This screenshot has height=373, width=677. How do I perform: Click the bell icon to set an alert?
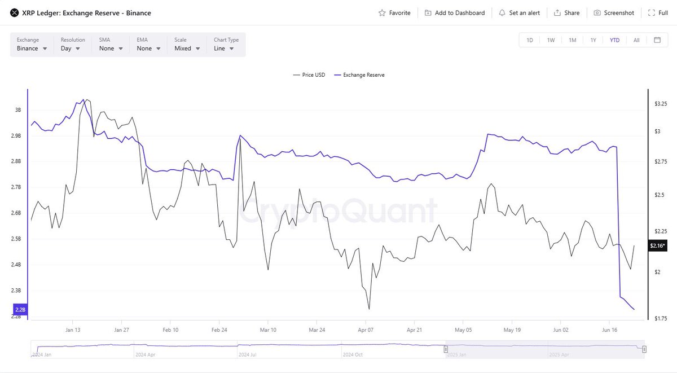tap(502, 12)
